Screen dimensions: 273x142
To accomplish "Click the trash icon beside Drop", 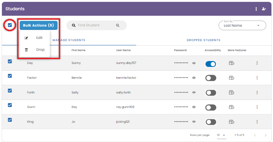I will [26, 50].
